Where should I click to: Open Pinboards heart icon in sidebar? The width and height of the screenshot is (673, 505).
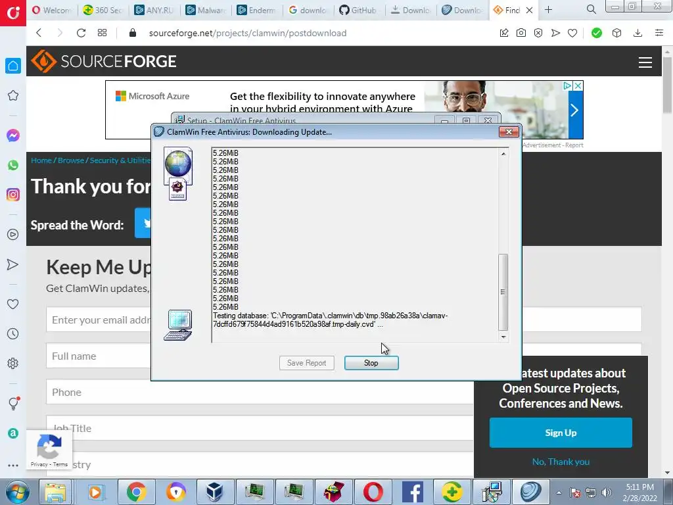[13, 304]
